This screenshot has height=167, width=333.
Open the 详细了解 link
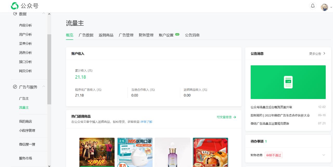[146, 122]
